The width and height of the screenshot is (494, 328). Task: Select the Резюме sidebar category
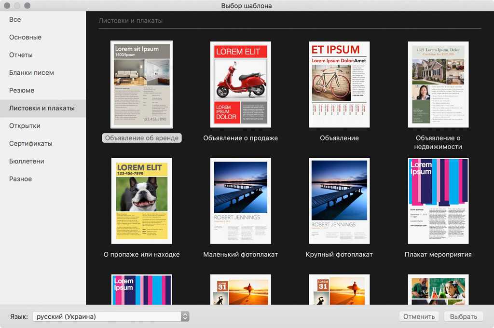[22, 90]
